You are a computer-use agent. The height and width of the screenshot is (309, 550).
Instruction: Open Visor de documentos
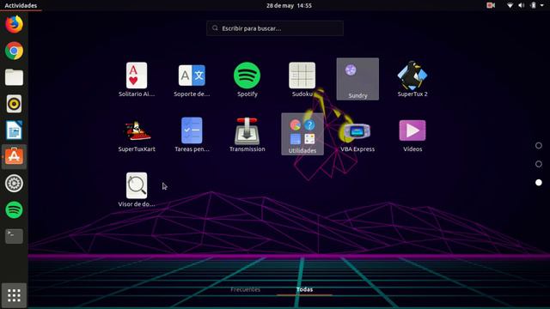click(137, 190)
